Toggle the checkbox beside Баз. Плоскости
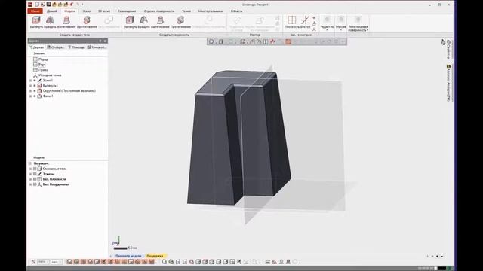 pos(35,179)
